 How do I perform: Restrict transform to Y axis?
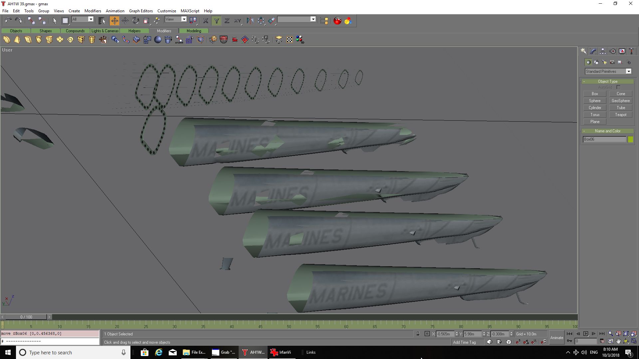(216, 21)
